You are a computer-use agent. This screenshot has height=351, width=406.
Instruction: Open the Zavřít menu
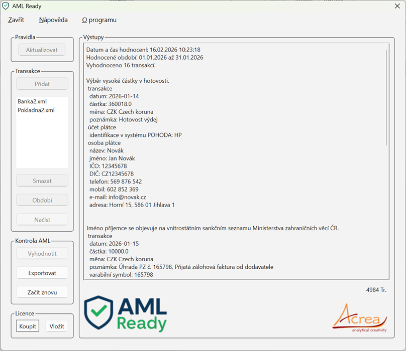tap(16, 20)
